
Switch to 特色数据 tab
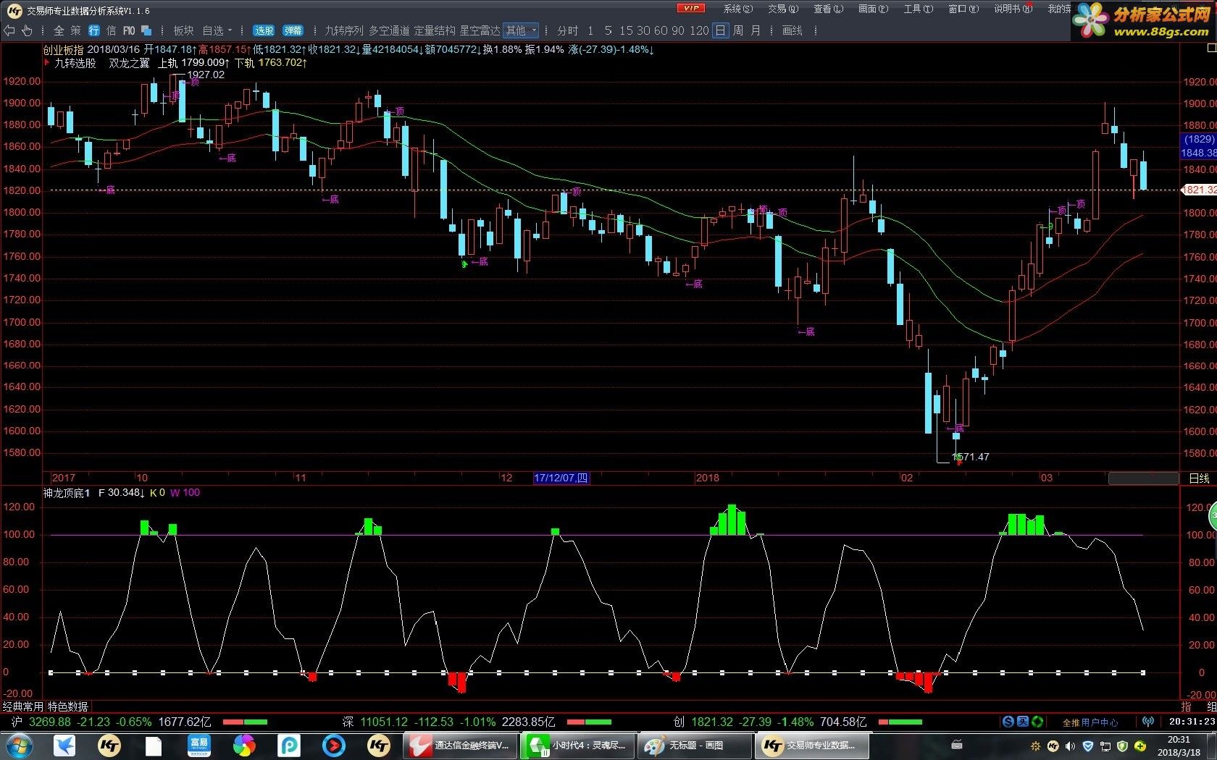click(x=68, y=706)
